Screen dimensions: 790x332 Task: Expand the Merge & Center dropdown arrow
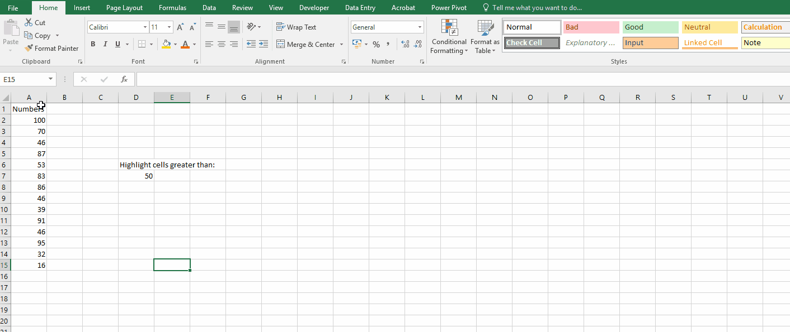coord(342,44)
